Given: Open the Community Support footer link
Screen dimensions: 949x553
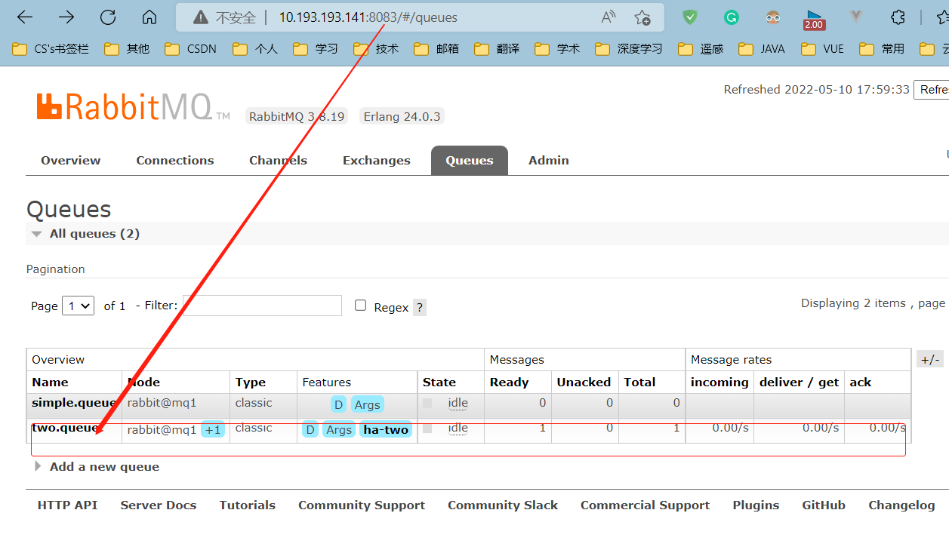Looking at the screenshot, I should [361, 505].
